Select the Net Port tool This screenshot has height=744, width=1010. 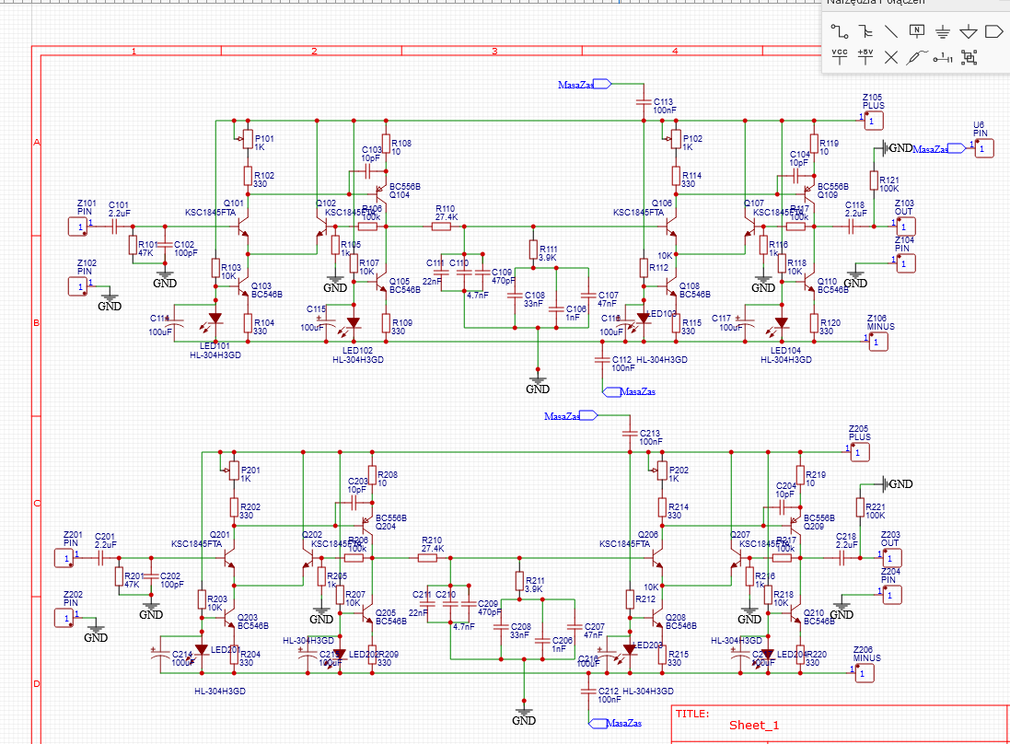coord(993,31)
